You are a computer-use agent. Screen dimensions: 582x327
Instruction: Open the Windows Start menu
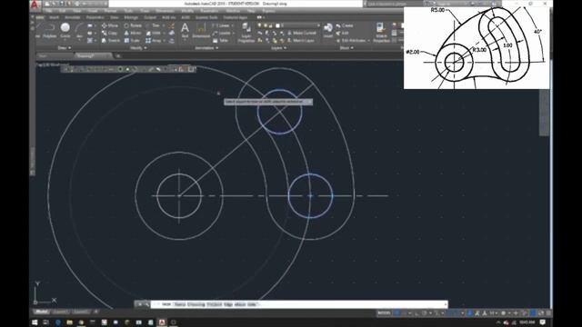[35, 322]
